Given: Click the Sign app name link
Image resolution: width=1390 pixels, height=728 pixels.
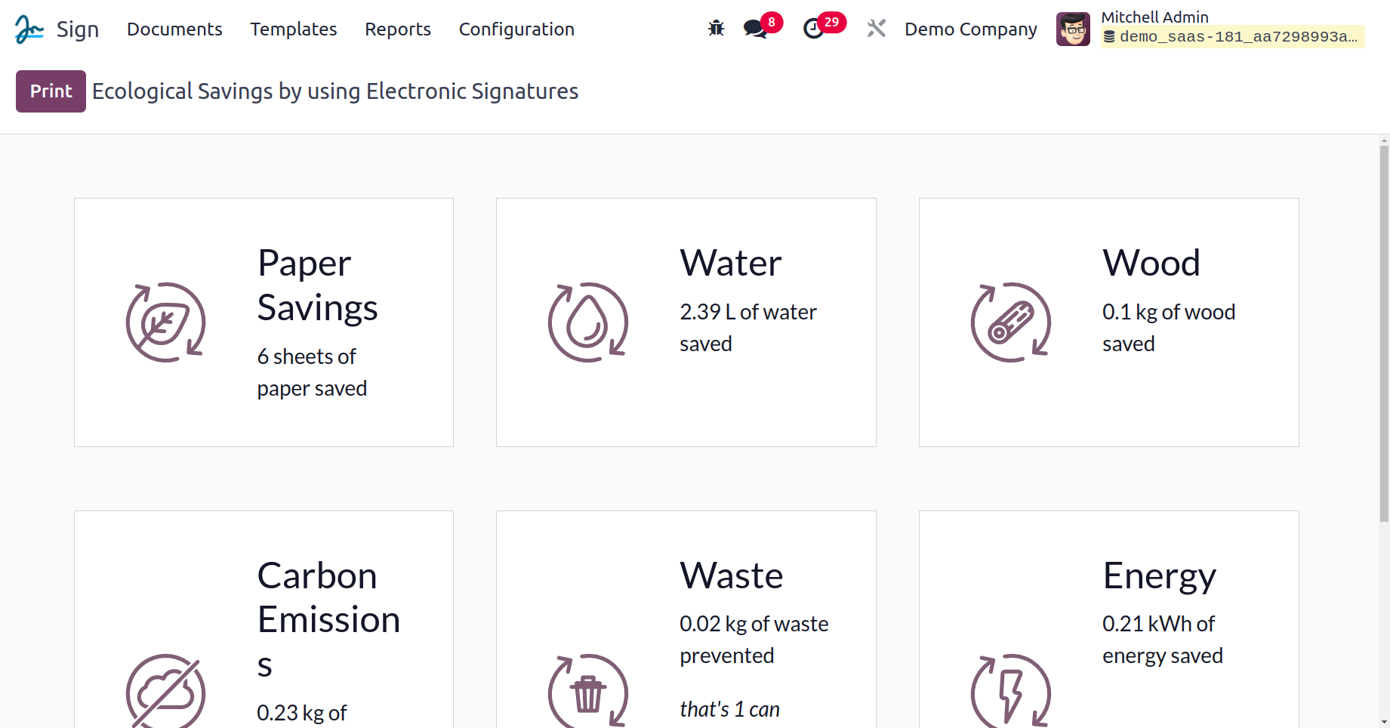Looking at the screenshot, I should pos(78,29).
